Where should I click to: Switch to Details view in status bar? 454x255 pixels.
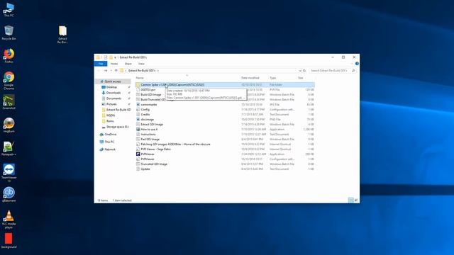point(350,200)
